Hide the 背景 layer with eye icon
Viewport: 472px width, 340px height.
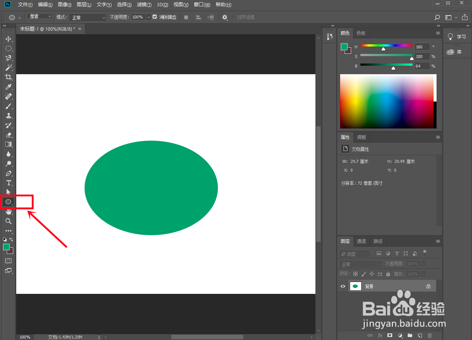click(343, 286)
